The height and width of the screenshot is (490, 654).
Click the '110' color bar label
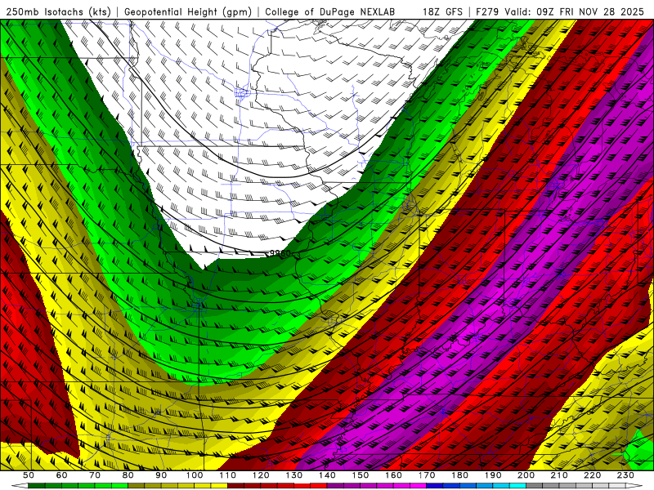pos(228,475)
